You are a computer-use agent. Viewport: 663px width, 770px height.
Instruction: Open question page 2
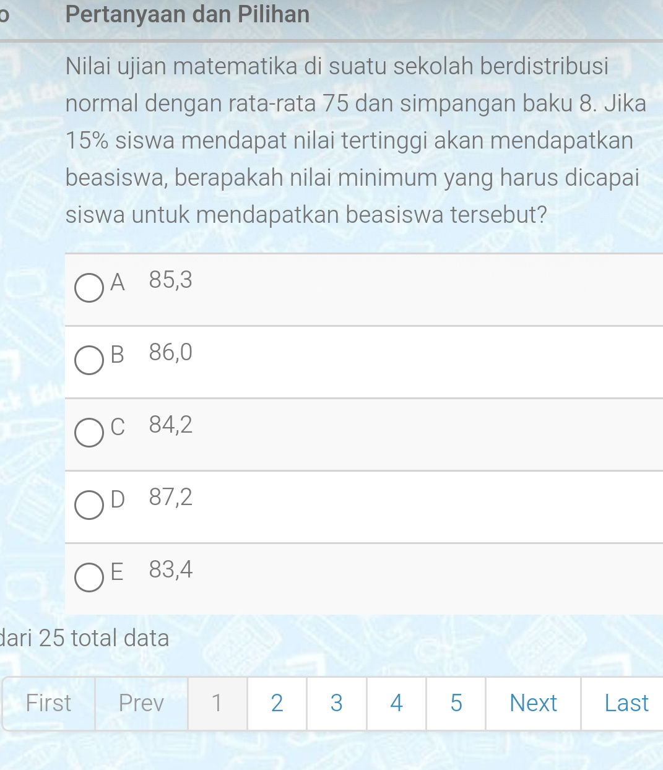(277, 703)
